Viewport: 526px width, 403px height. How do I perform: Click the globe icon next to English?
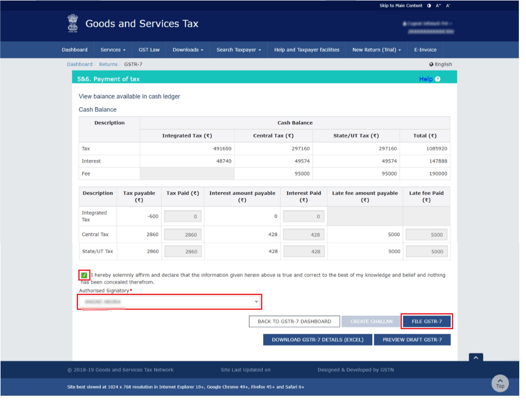coord(431,64)
